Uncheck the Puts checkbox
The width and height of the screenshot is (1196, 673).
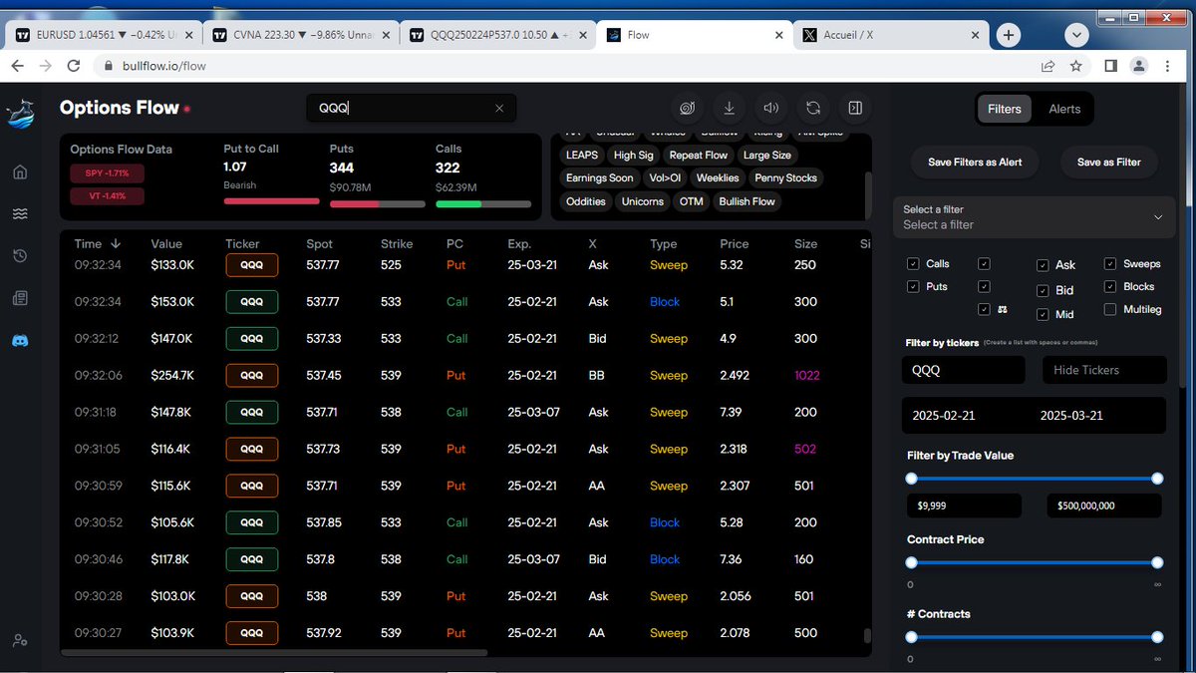pyautogui.click(x=913, y=287)
